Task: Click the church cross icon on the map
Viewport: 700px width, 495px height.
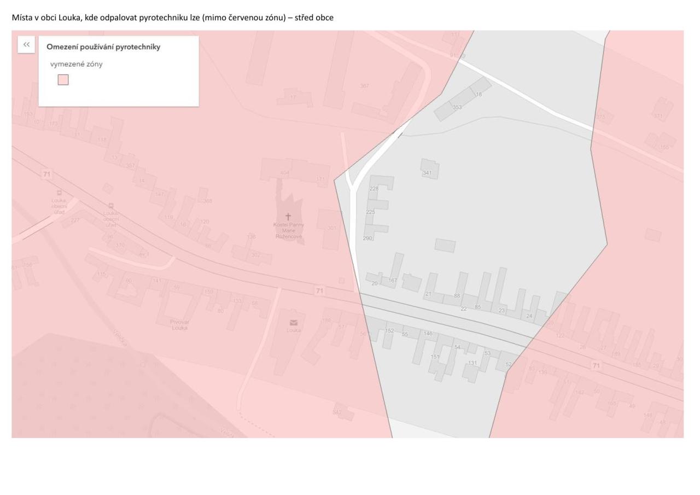Action: click(x=288, y=217)
